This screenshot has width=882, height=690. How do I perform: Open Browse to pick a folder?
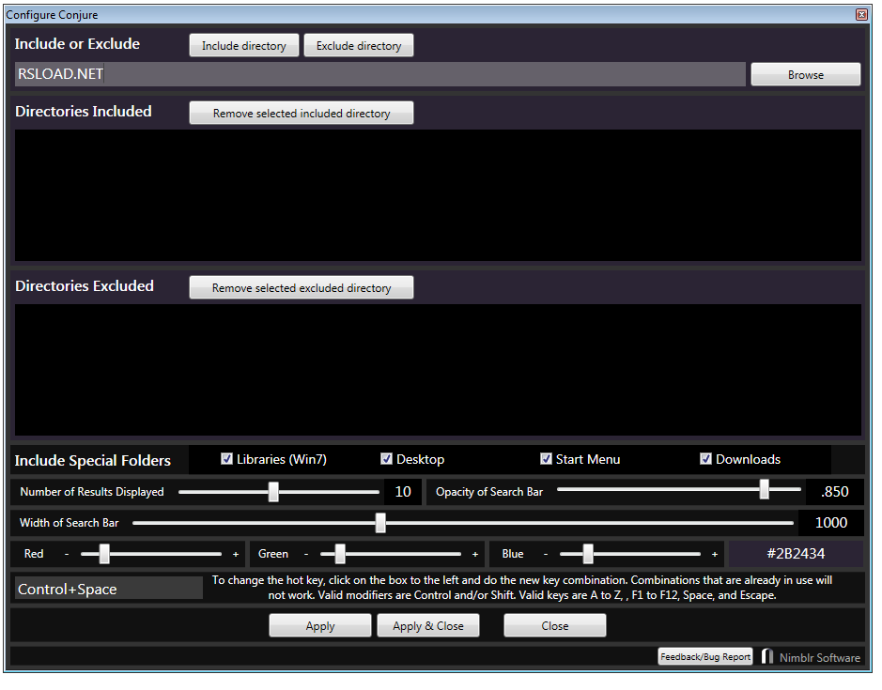pos(806,75)
